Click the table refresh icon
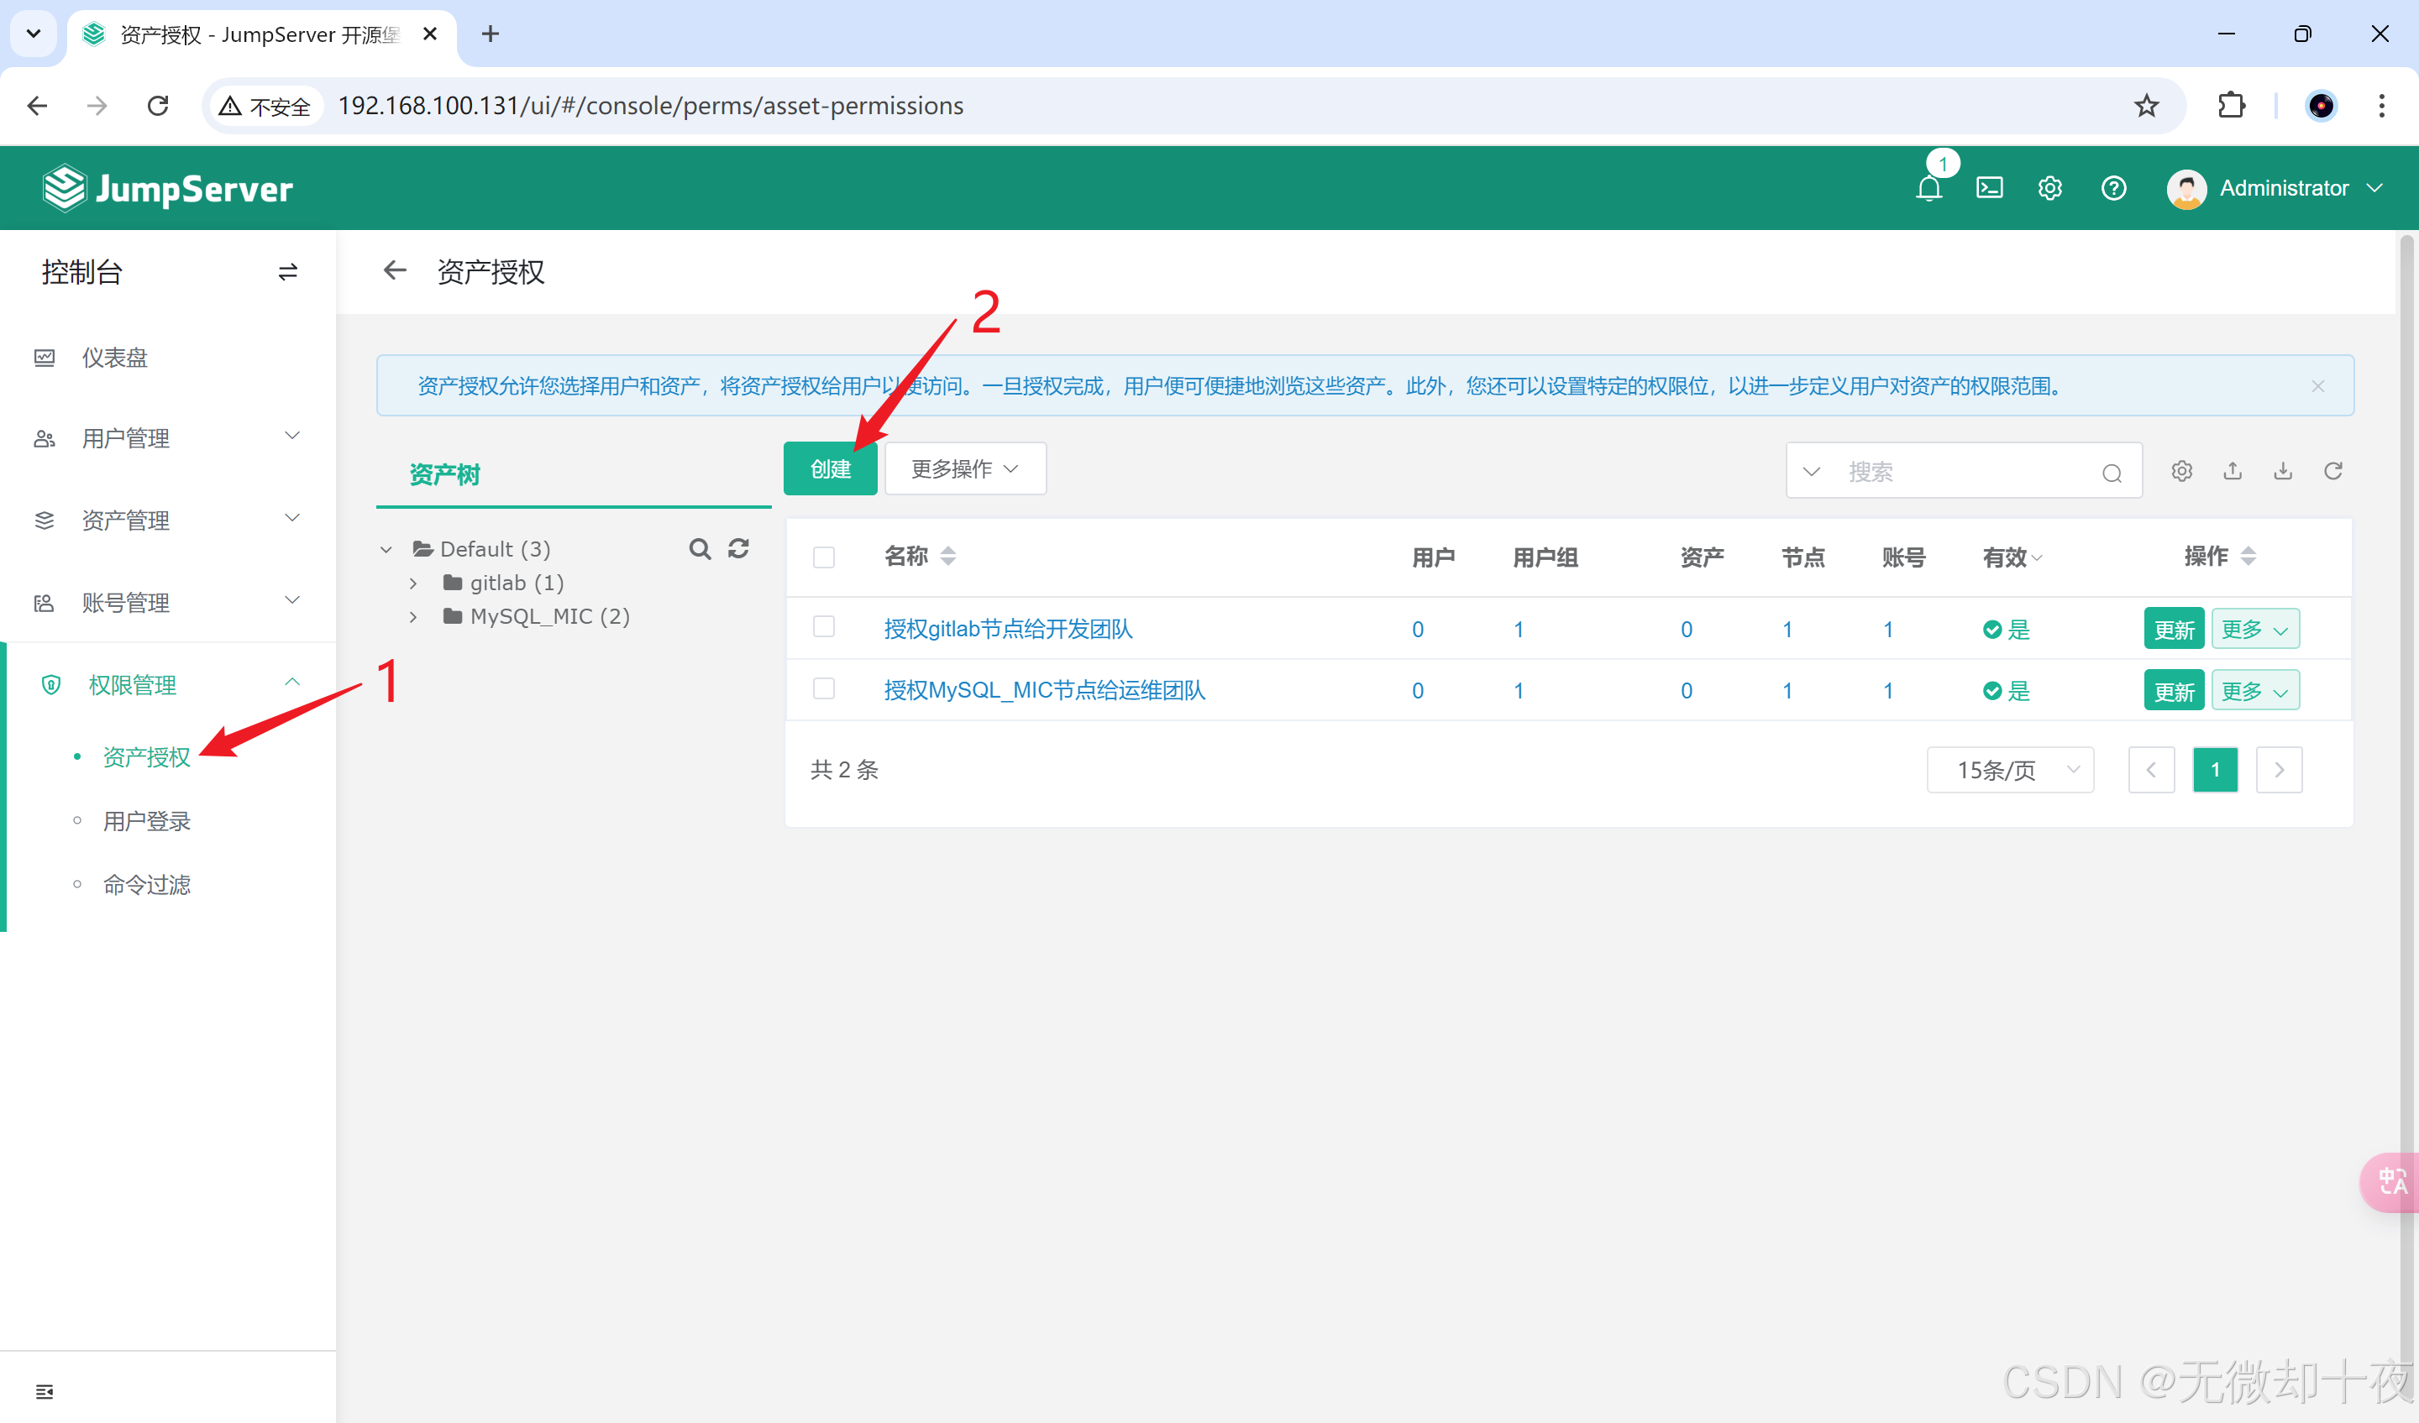2419x1423 pixels. click(x=2332, y=471)
